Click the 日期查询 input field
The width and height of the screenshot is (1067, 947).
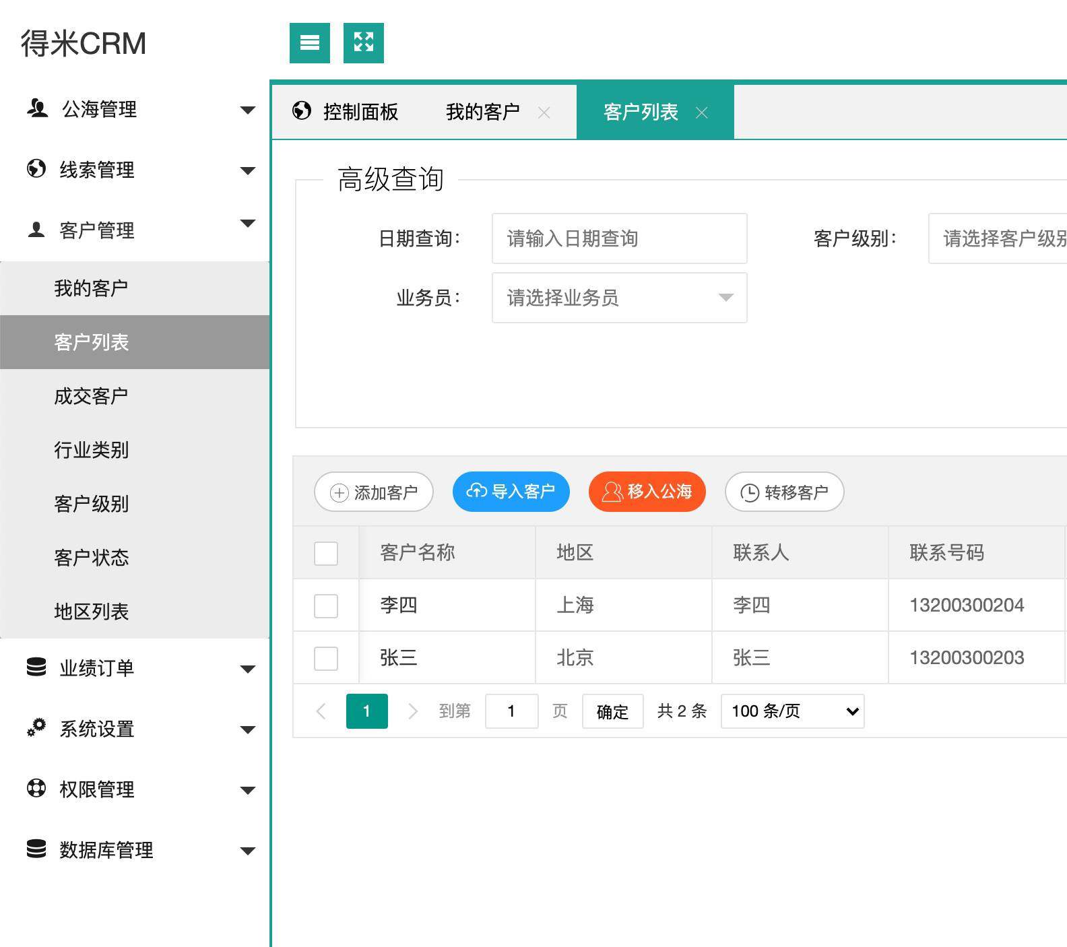point(619,238)
